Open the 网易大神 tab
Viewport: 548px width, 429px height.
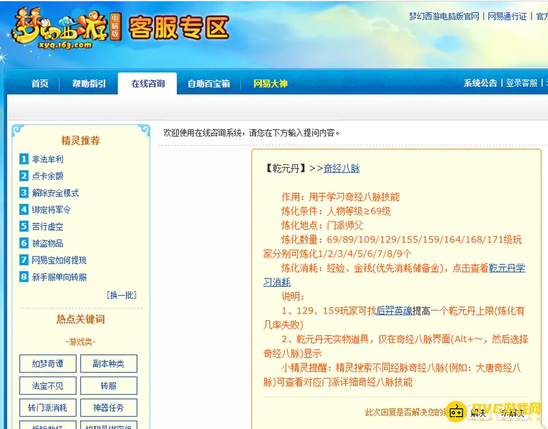(270, 83)
